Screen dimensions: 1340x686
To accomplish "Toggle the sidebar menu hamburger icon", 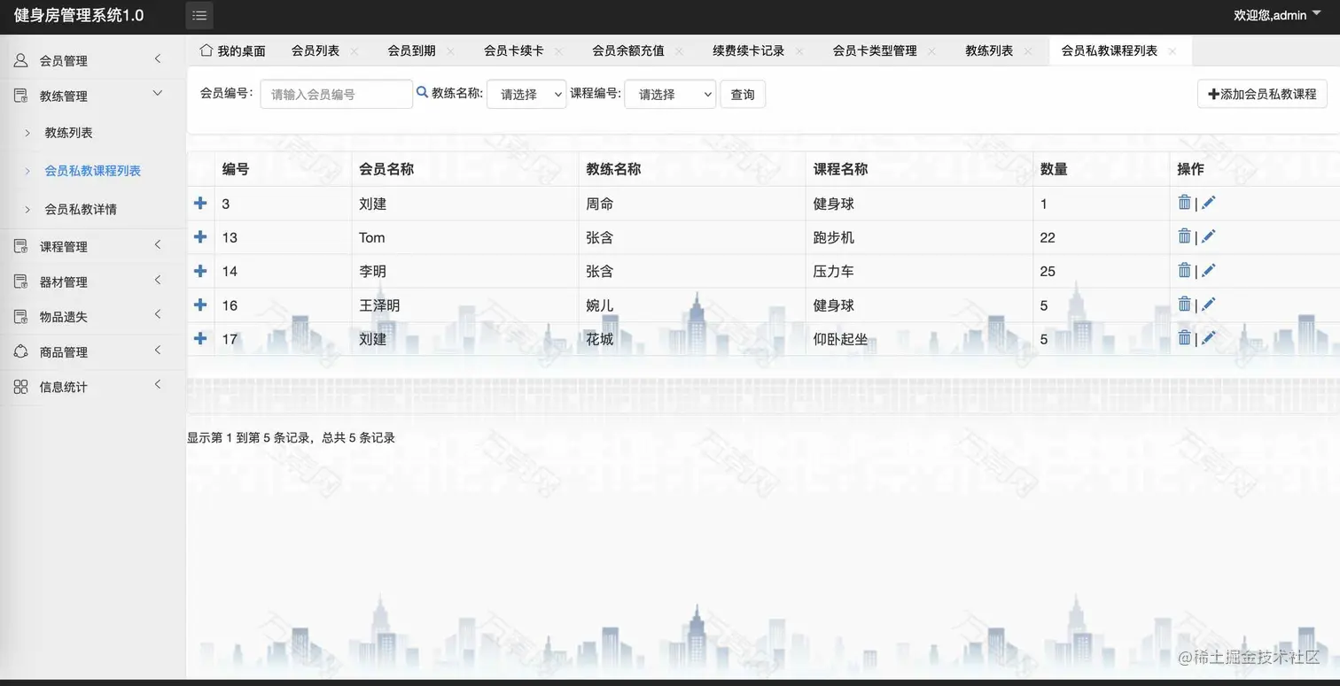I will point(199,15).
